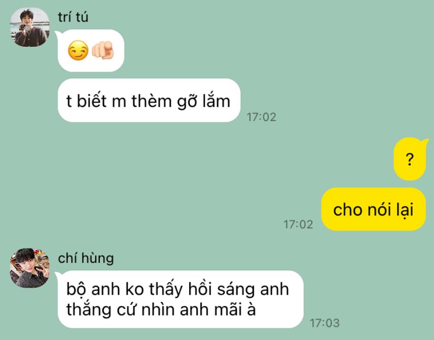Select chí hùng's 'bộ anh ko thấy' message
This screenshot has width=434, height=340.
181,299
